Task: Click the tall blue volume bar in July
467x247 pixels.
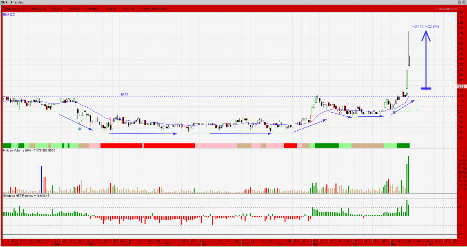Action: 41,179
